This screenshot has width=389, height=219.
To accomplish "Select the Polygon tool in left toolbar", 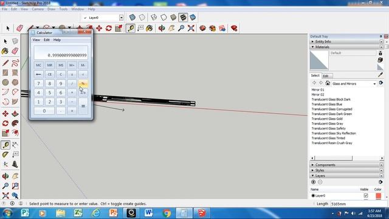I will [15, 82].
